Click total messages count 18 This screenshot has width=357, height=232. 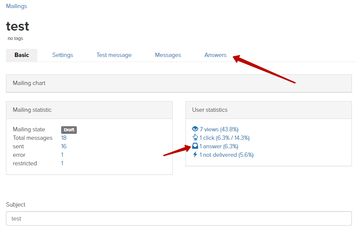pos(64,138)
